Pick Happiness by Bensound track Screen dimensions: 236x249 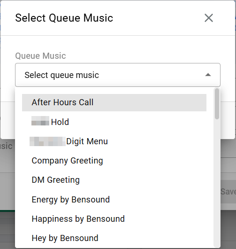tap(114, 219)
